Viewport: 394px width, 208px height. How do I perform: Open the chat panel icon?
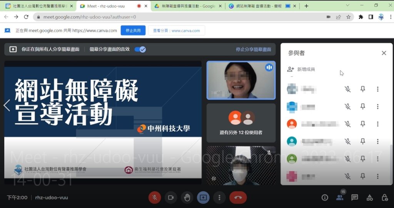click(x=354, y=198)
